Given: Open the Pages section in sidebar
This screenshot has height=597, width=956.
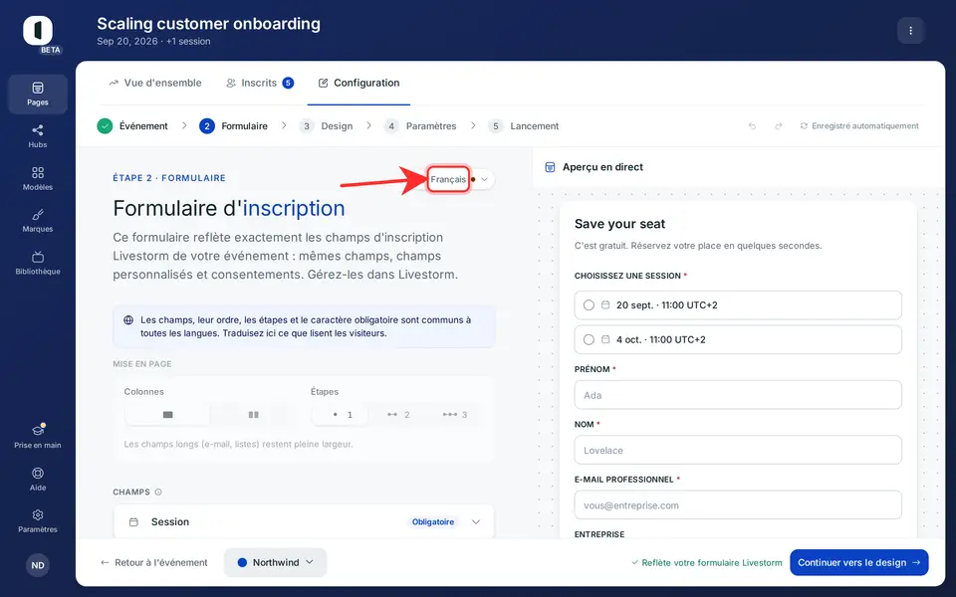Looking at the screenshot, I should [38, 94].
